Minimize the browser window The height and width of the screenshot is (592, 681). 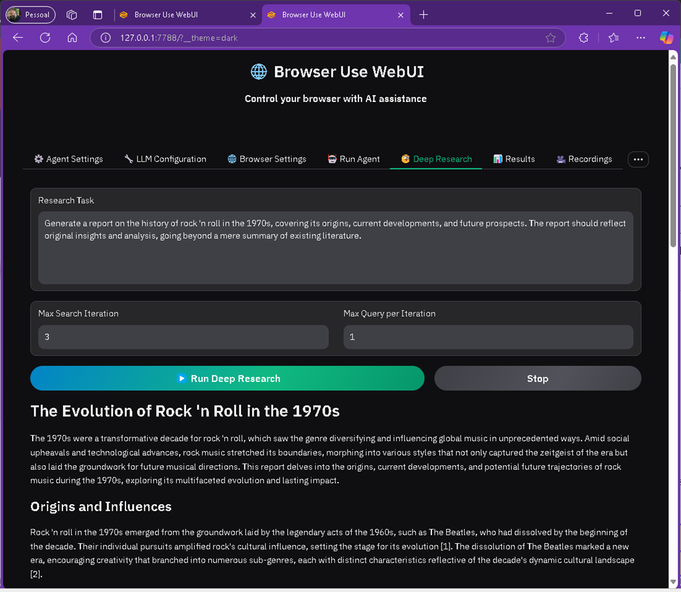click(609, 13)
